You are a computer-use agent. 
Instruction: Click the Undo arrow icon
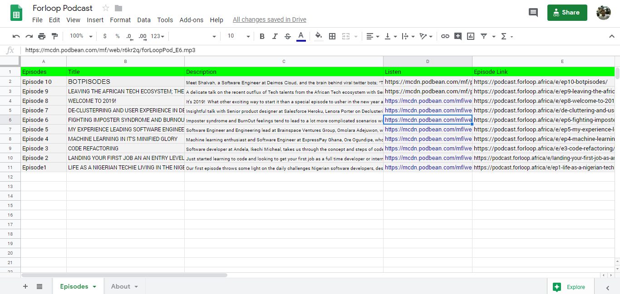click(x=16, y=36)
